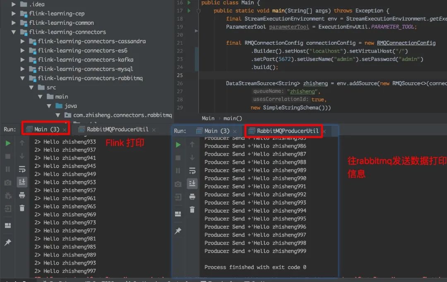447x282 pixels.
Task: Click the main() breadcrumb below the editor
Action: 233,118
